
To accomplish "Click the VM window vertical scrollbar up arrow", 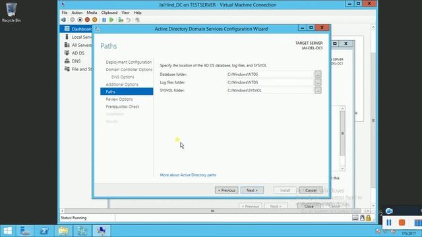I will [373, 27].
